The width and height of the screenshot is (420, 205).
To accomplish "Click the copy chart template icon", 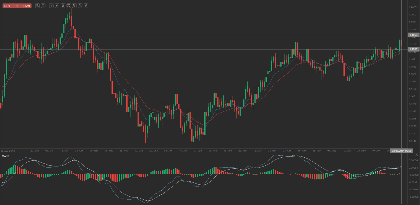I will 74,6.
